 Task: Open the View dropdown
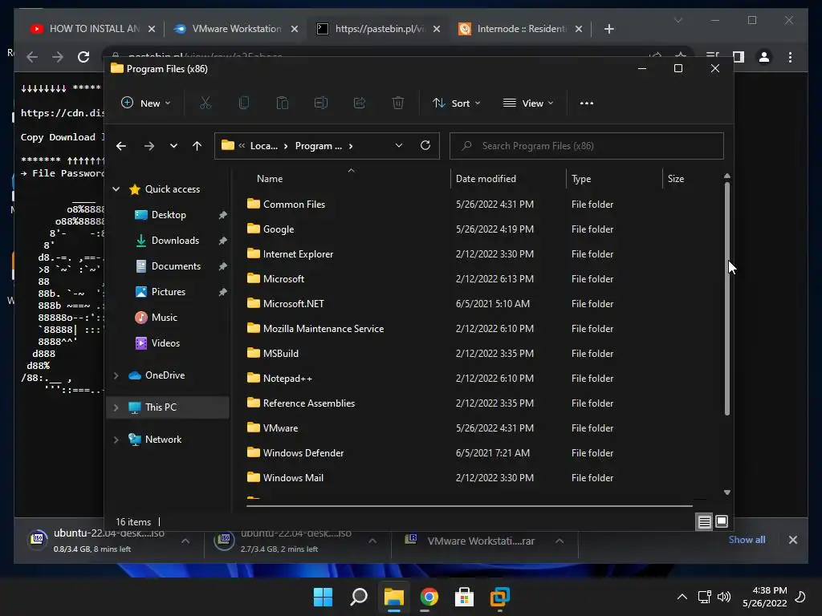[x=528, y=103]
